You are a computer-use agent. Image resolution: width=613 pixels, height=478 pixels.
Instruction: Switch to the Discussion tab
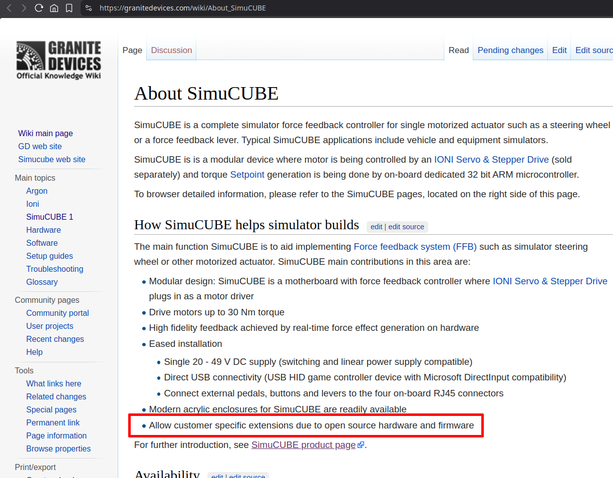point(171,50)
